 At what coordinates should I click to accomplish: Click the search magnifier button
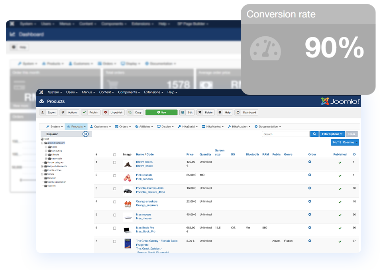314,134
